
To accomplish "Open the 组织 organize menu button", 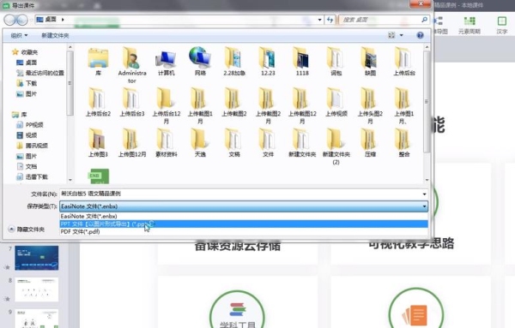I will 19,35.
